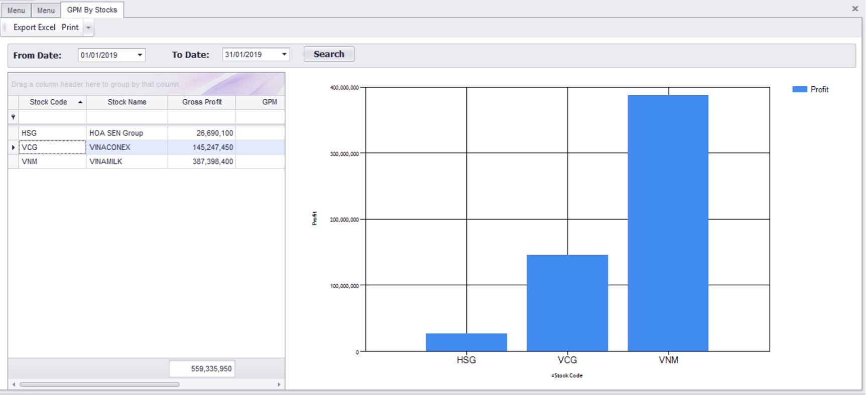Image resolution: width=866 pixels, height=395 pixels.
Task: Click the Stock Name filter cell
Action: pos(127,117)
